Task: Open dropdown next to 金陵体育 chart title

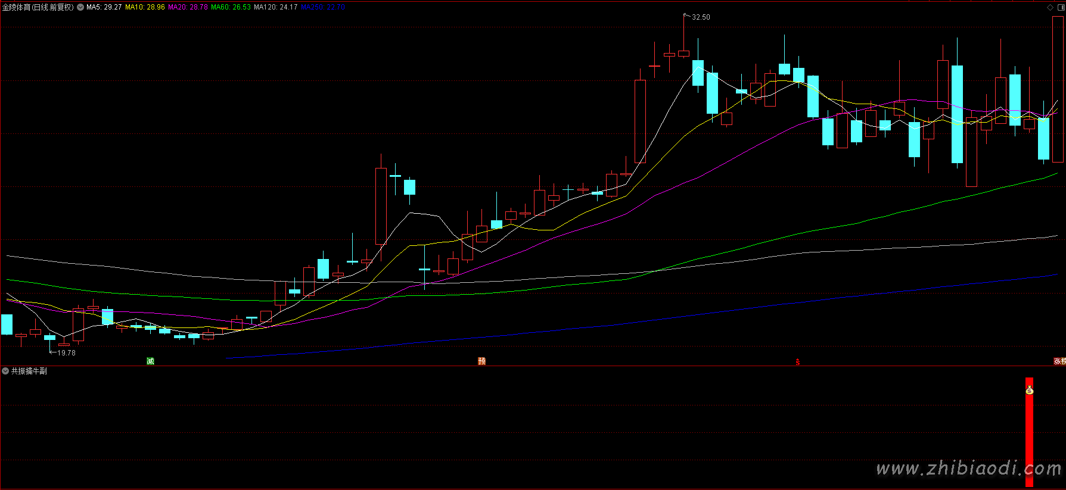Action: [x=80, y=7]
